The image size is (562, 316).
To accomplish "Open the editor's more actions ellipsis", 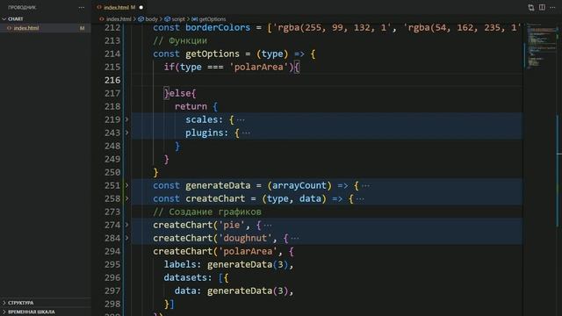I will (552, 8).
